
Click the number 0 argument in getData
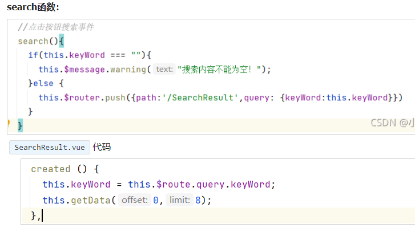[x=156, y=200]
